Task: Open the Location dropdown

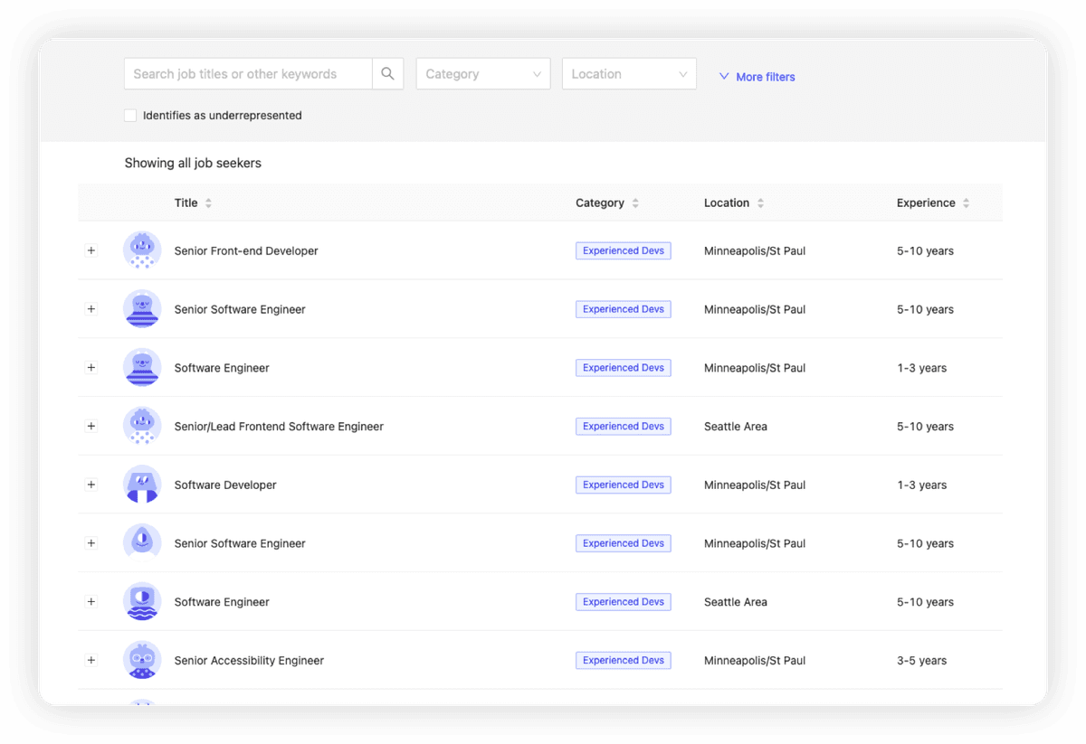Action: 628,73
